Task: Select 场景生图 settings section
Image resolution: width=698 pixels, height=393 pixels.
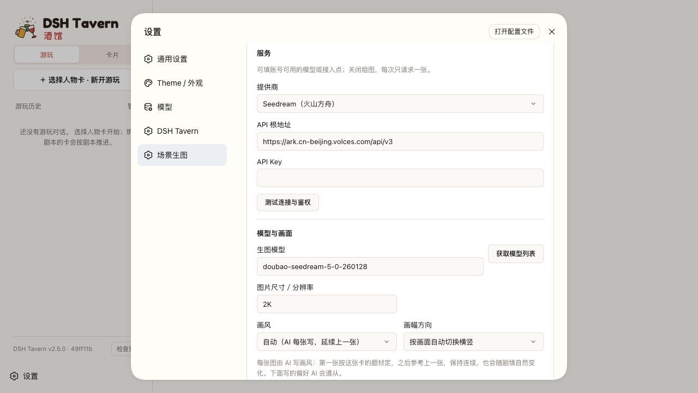Action: 182,155
